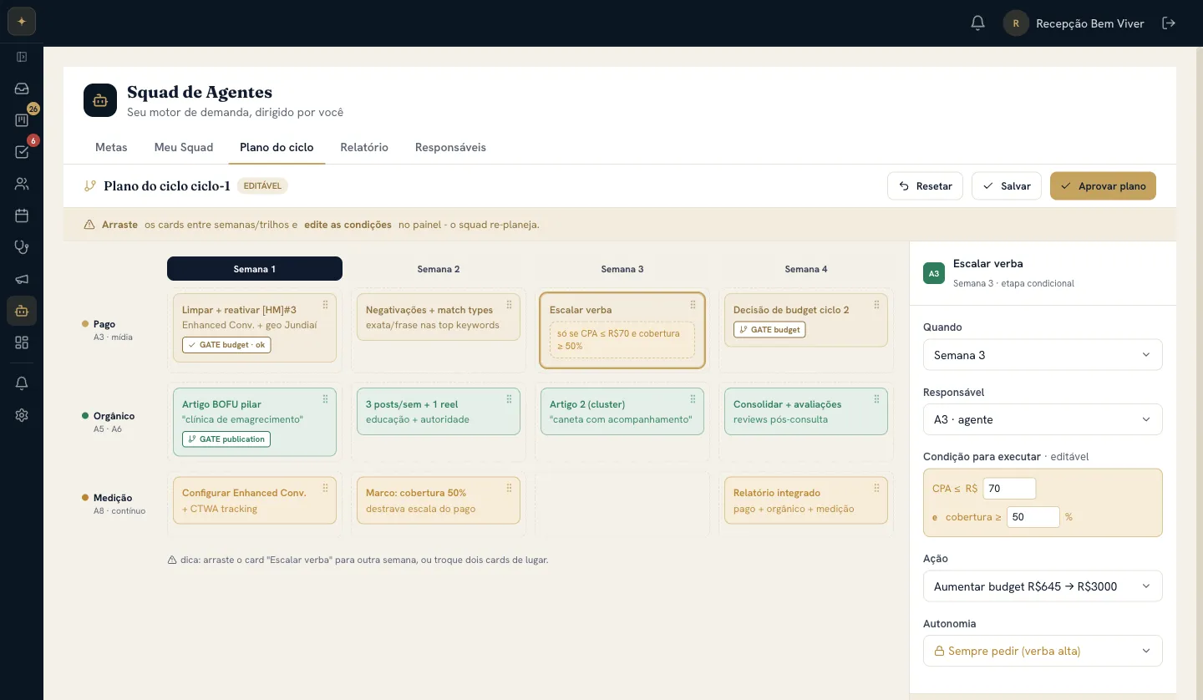The width and height of the screenshot is (1203, 700).
Task: Grab drag handle on Escalar verba card
Action: click(x=693, y=305)
